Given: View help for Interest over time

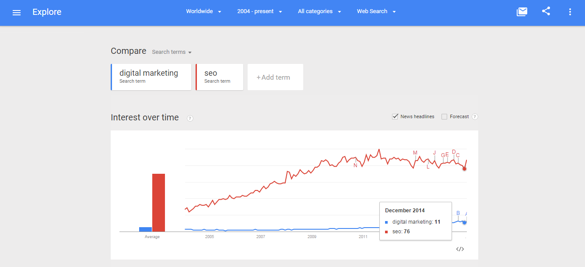Looking at the screenshot, I should click(x=190, y=118).
